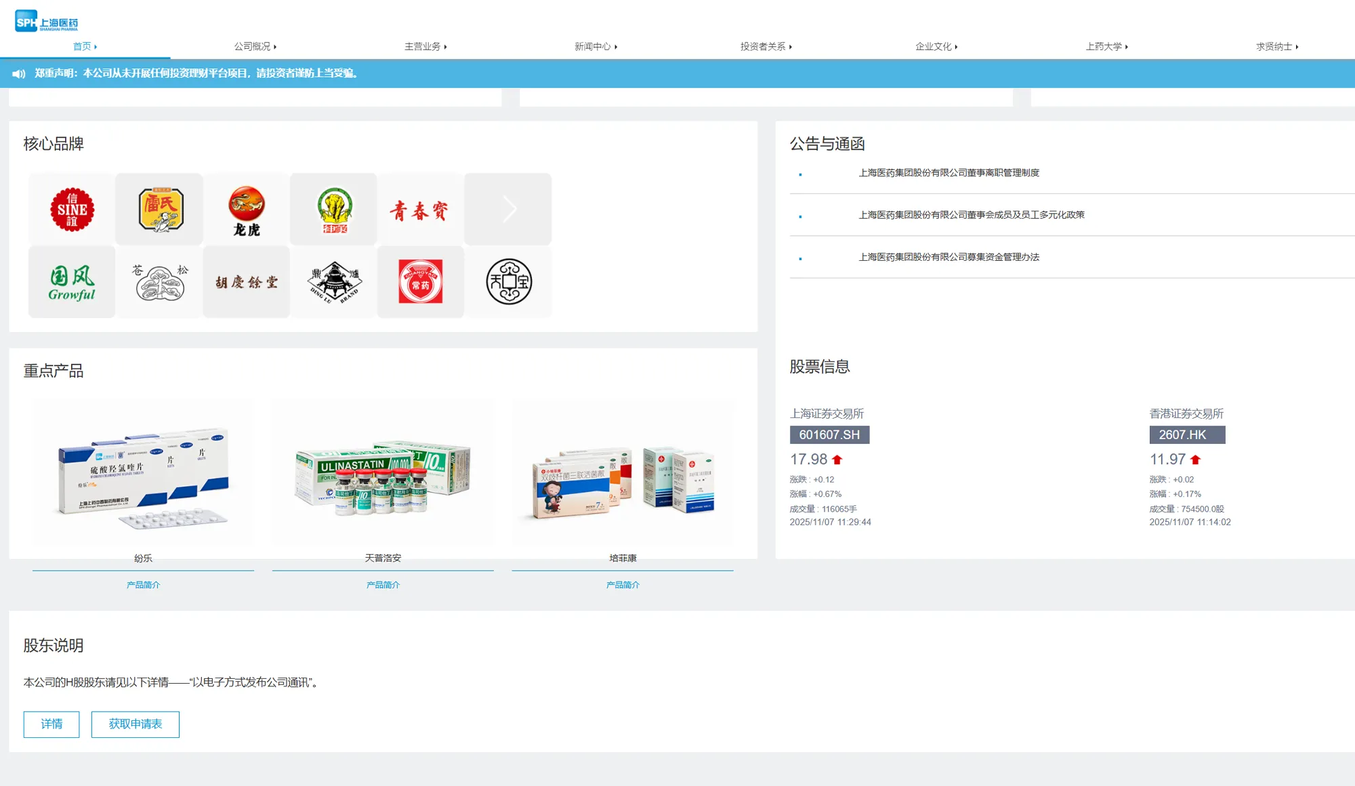Click the 天宝 circular brand logo
The width and height of the screenshot is (1355, 786).
point(509,282)
